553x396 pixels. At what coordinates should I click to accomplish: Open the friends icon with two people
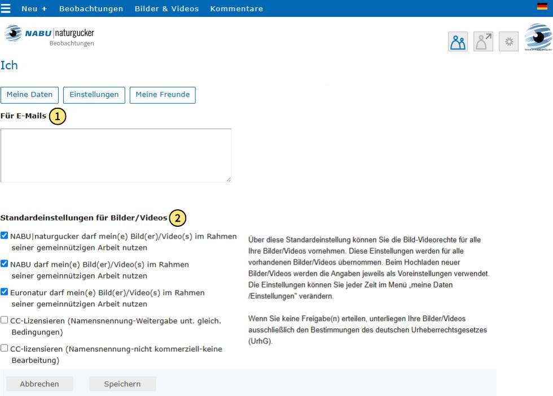point(458,42)
